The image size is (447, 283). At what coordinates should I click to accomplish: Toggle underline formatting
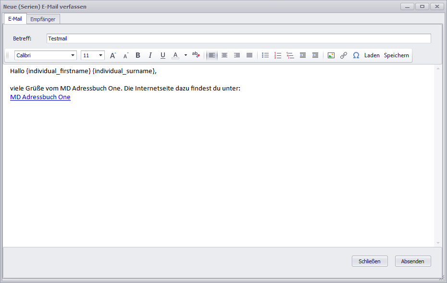[163, 55]
